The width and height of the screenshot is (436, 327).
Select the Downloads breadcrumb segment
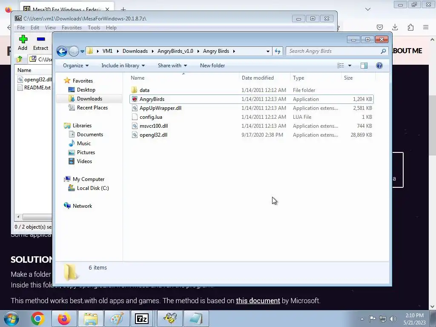tap(135, 51)
